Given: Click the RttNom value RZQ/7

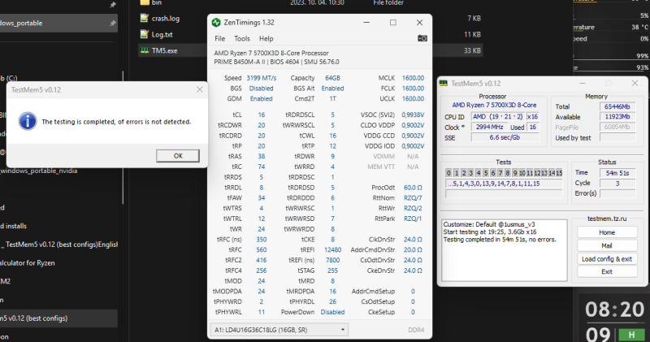Looking at the screenshot, I should pyautogui.click(x=413, y=198).
